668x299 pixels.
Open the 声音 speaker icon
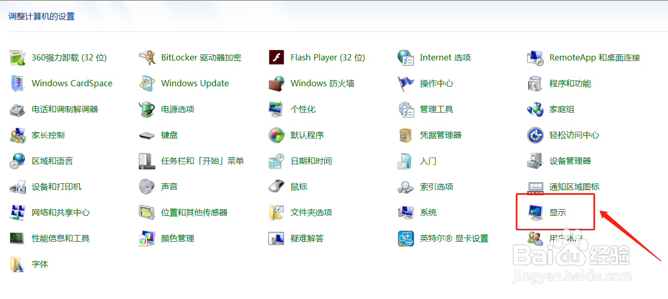coord(147,187)
